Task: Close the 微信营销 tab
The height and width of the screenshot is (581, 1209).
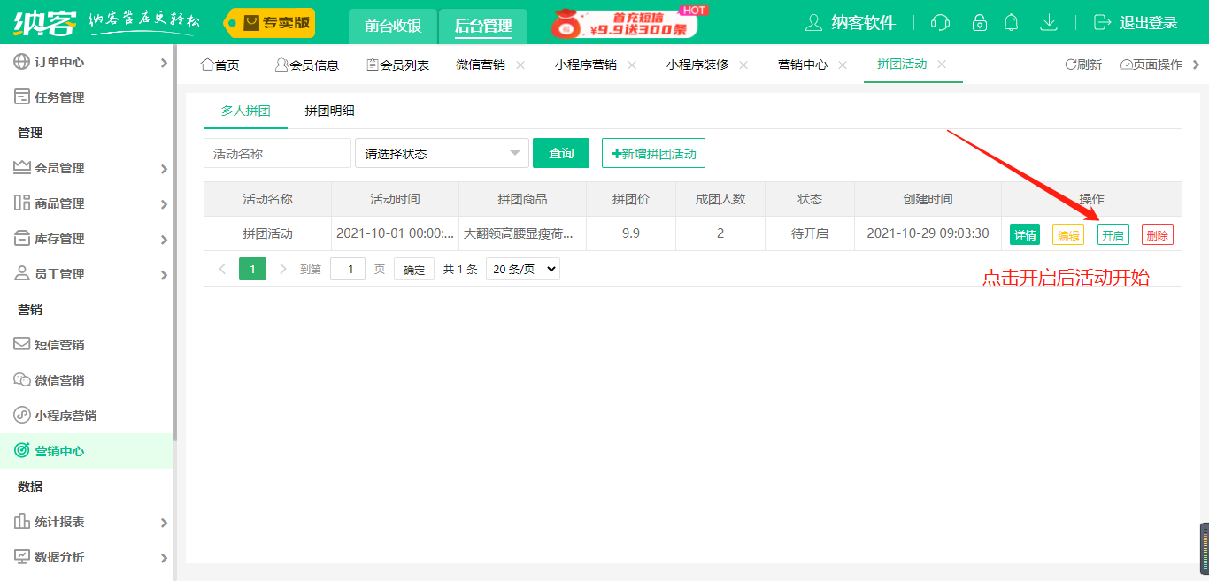Action: coord(520,65)
